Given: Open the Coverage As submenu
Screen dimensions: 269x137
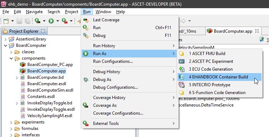Looking at the screenshot, I should click(130, 105).
